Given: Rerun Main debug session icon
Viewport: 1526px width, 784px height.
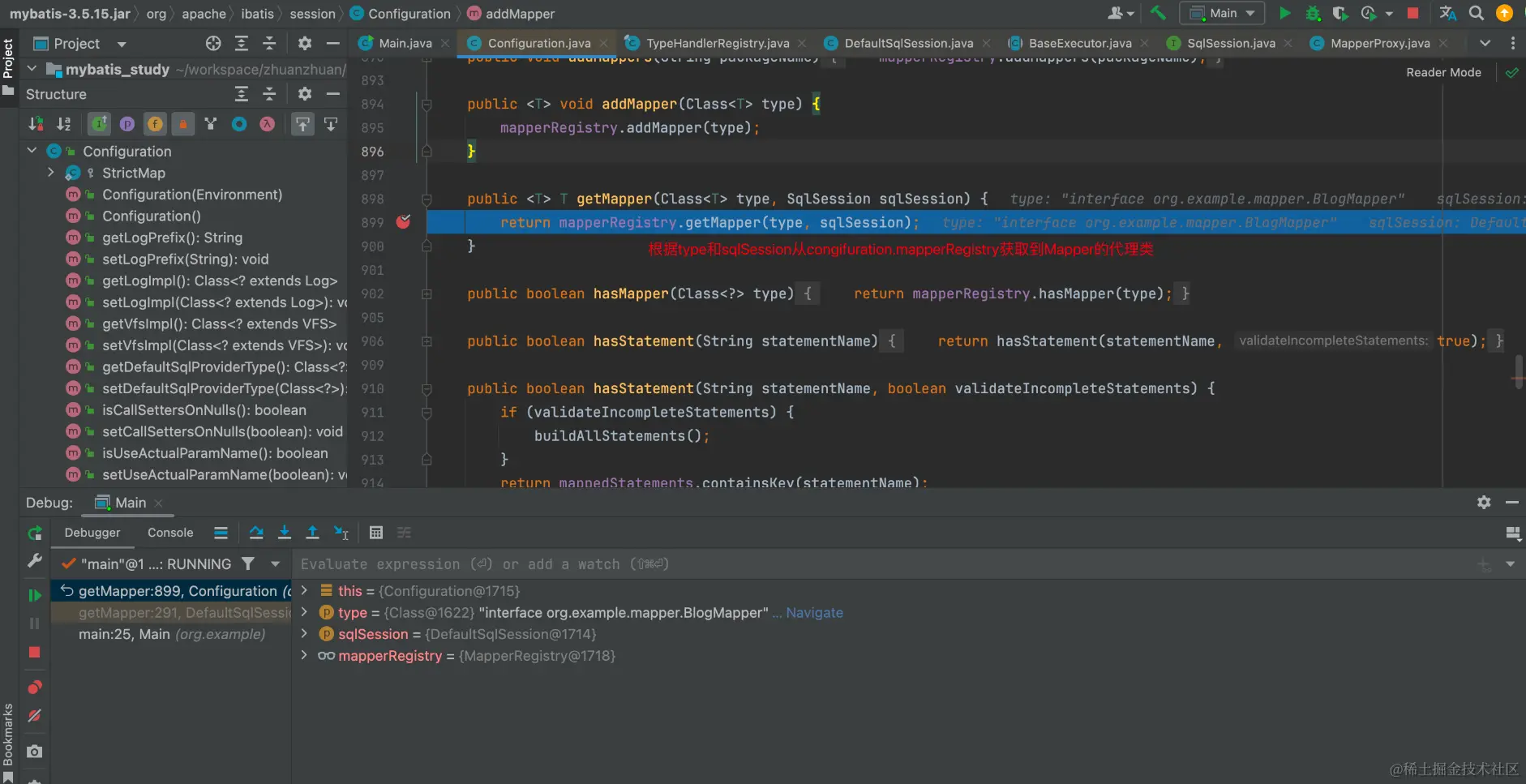Looking at the screenshot, I should pyautogui.click(x=34, y=533).
